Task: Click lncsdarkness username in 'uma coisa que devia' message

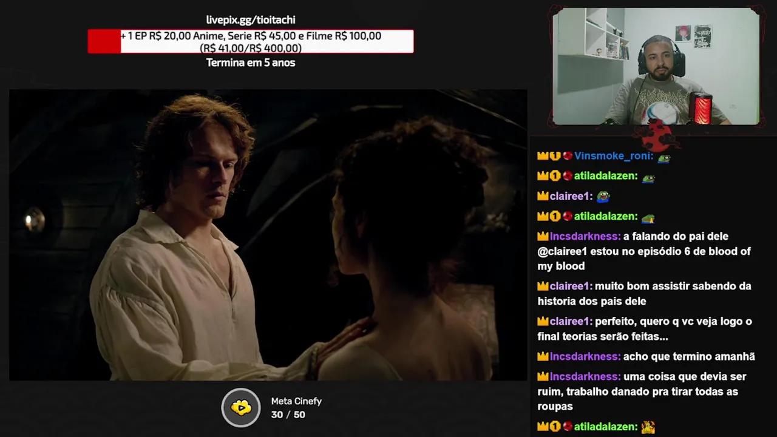Action: pos(585,376)
